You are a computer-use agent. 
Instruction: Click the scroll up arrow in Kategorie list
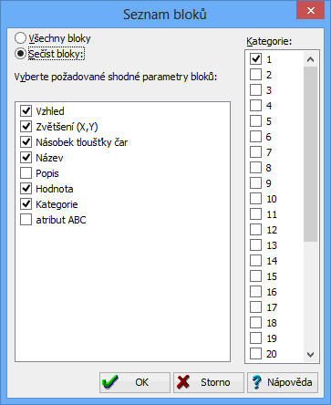310,59
